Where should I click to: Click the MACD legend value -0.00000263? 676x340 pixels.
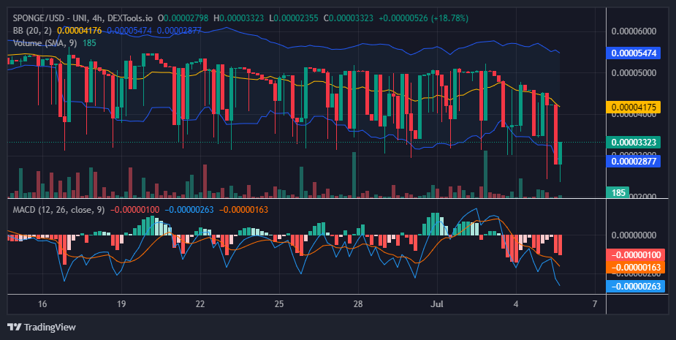tap(189, 210)
